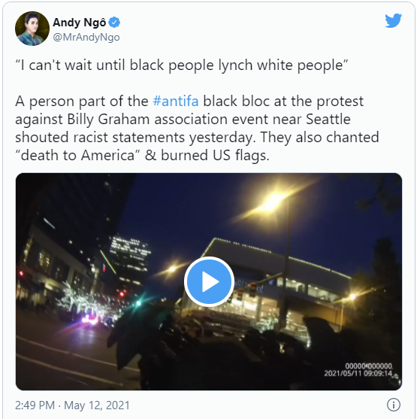Click the Billy Graham association sentence

point(183,119)
